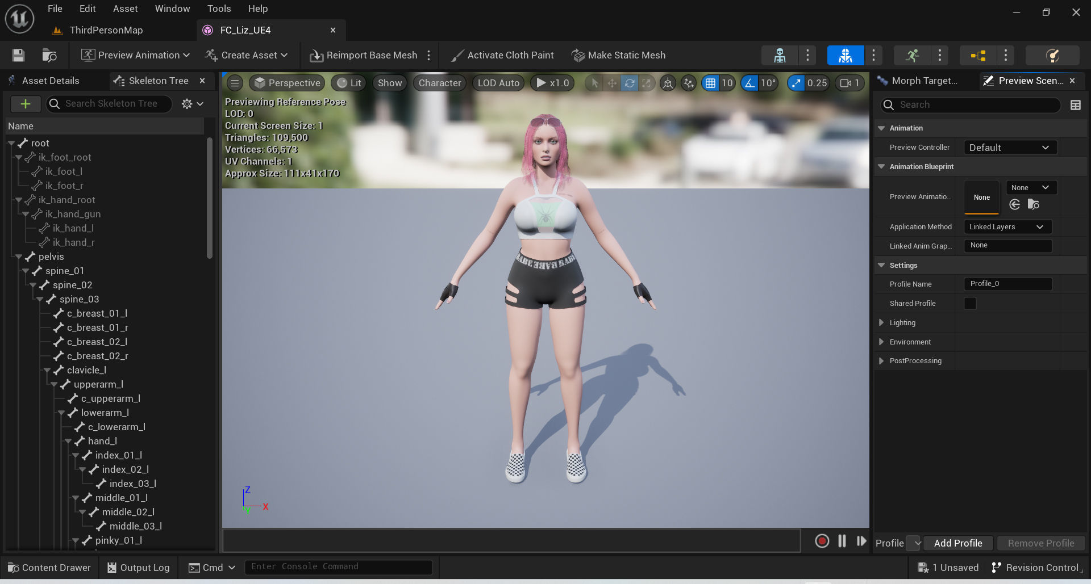Click the surface snapping icon
This screenshot has width=1091, height=584.
pyautogui.click(x=689, y=83)
